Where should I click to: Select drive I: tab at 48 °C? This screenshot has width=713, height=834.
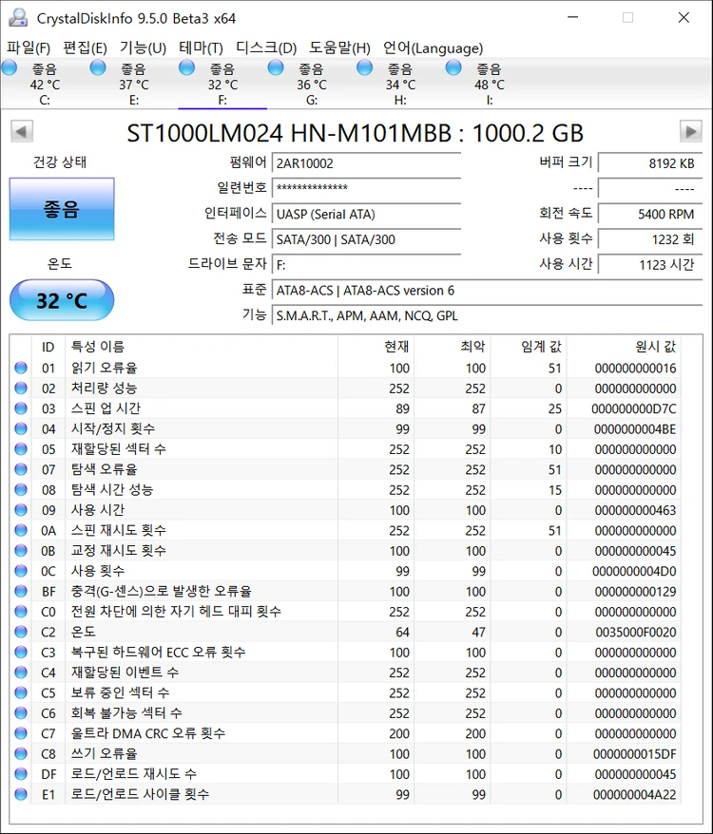[490, 84]
